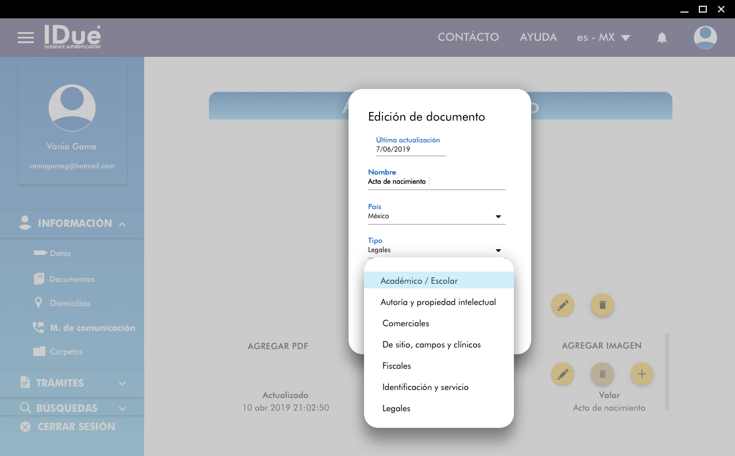Click the upper trash delete icon

602,305
